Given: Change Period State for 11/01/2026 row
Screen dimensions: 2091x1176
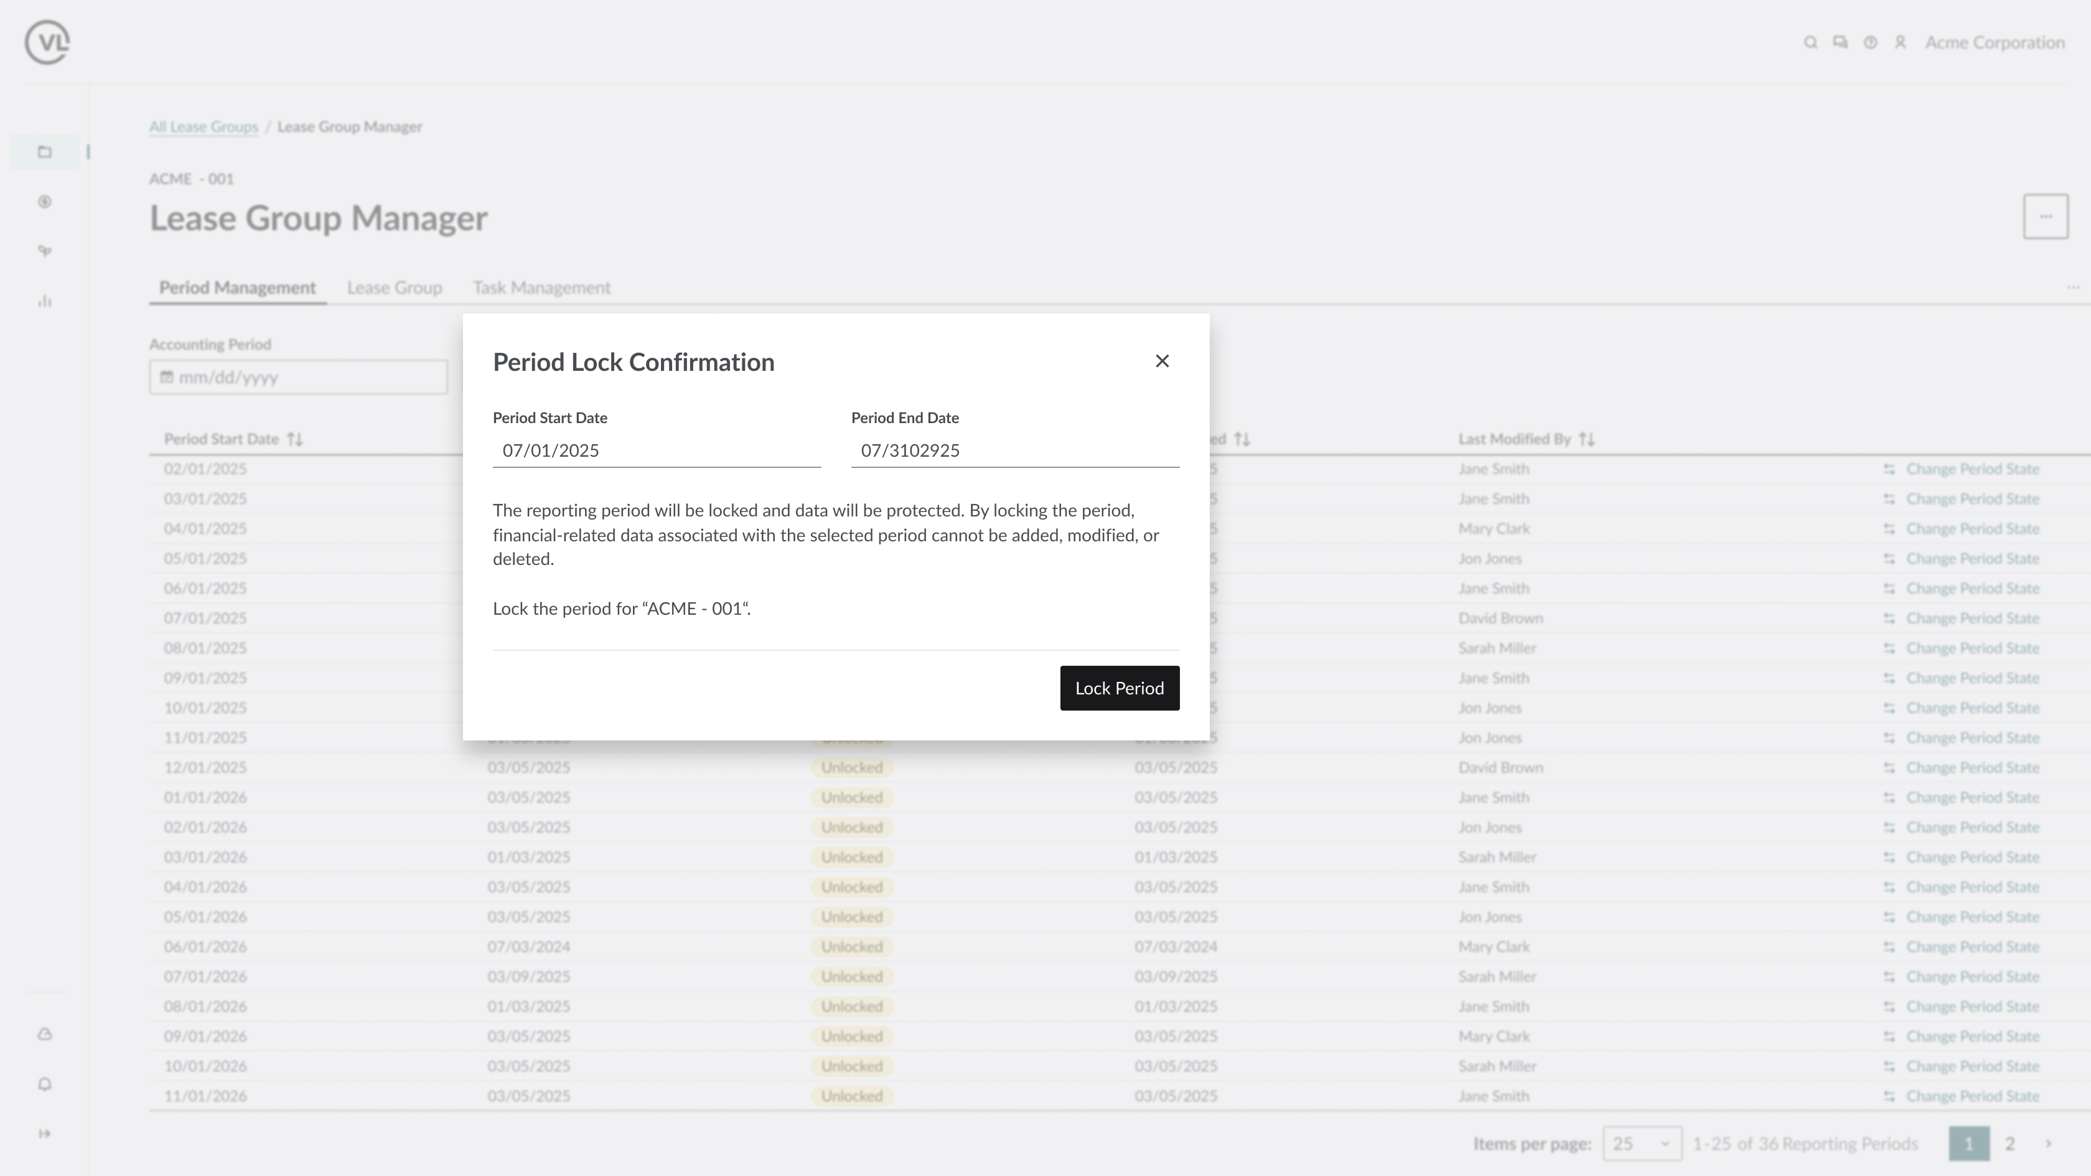Looking at the screenshot, I should (x=1973, y=1096).
